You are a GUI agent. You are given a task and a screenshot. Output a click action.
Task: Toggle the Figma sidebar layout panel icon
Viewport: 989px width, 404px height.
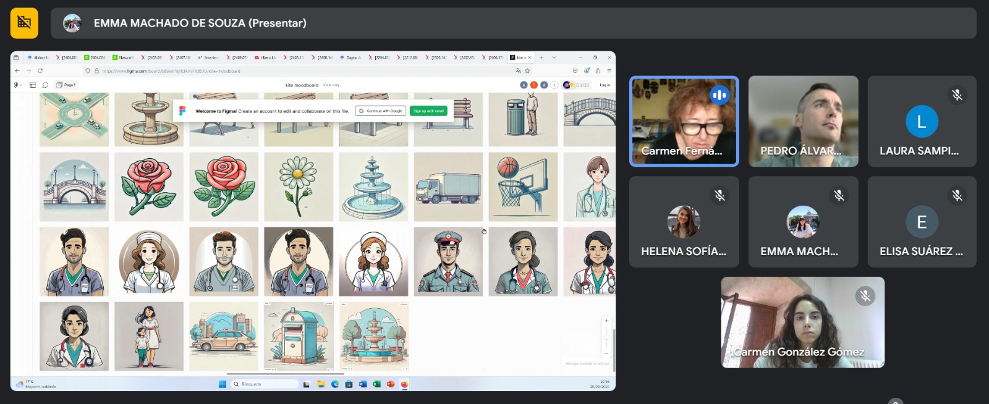(33, 85)
